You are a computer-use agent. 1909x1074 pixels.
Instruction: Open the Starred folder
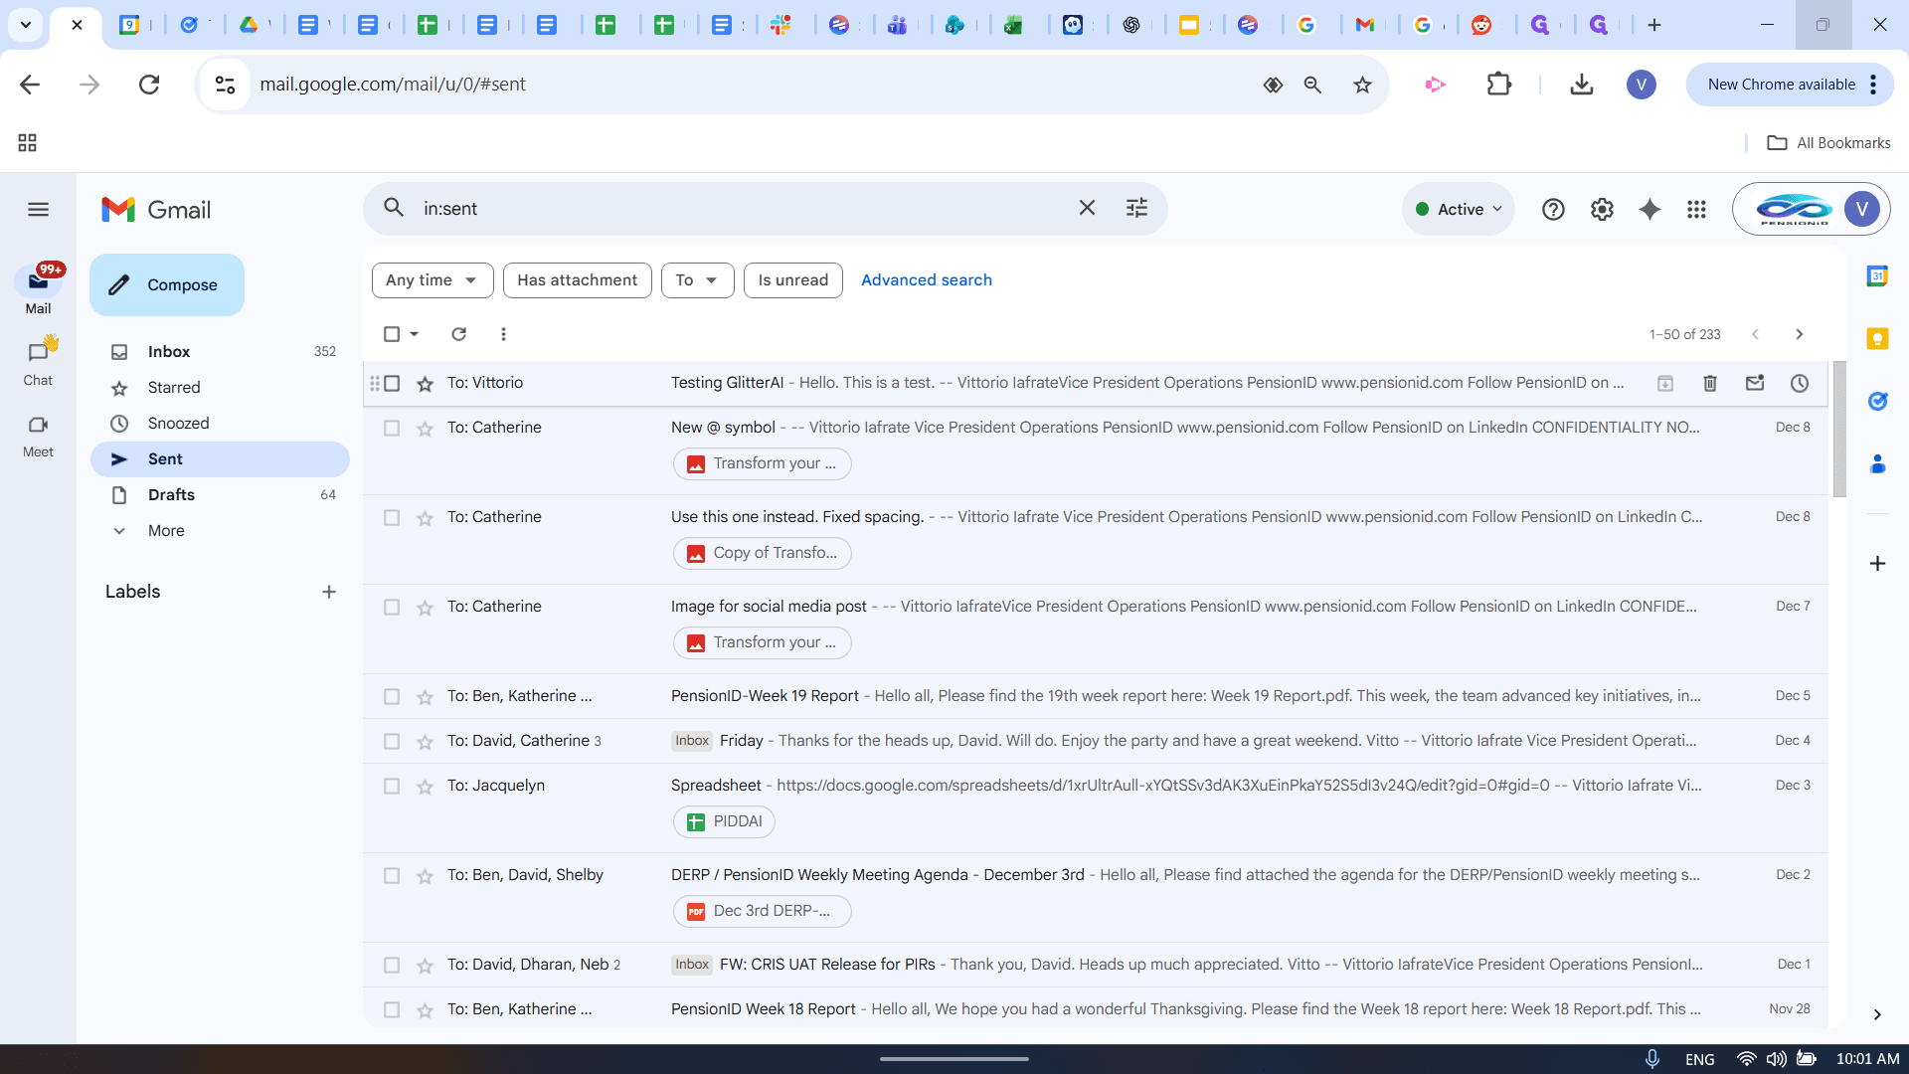[220, 388]
